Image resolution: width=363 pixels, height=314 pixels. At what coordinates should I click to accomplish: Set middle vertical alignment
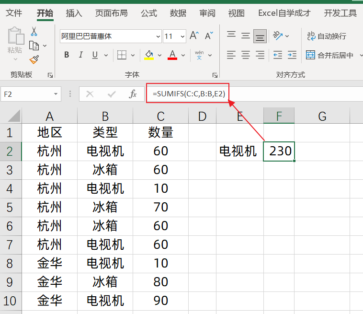click(x=245, y=36)
